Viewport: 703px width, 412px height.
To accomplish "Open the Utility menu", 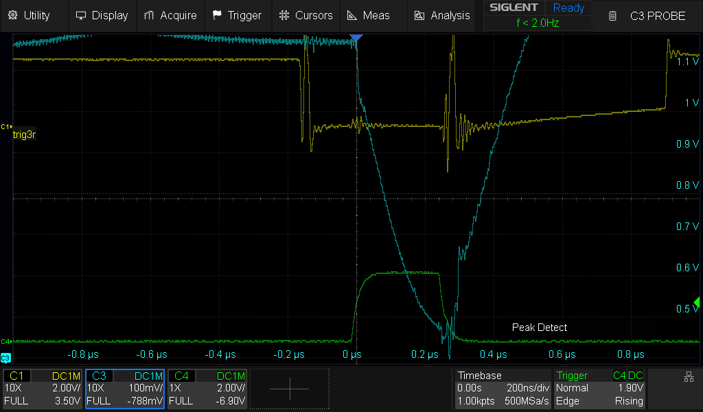I will click(30, 15).
